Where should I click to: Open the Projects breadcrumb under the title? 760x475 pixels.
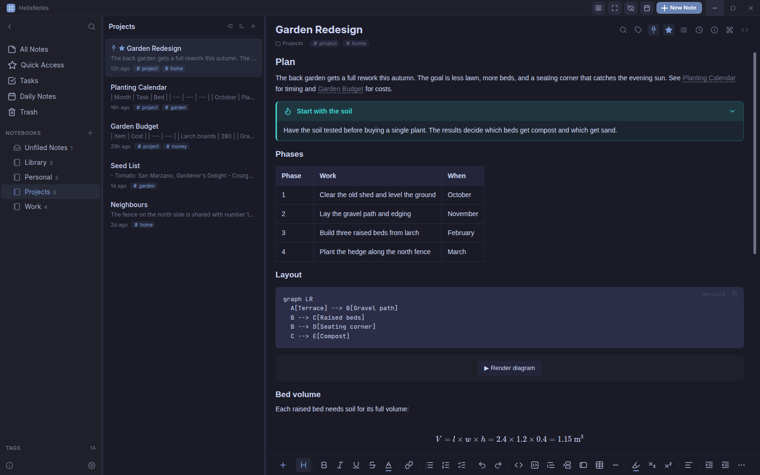289,43
